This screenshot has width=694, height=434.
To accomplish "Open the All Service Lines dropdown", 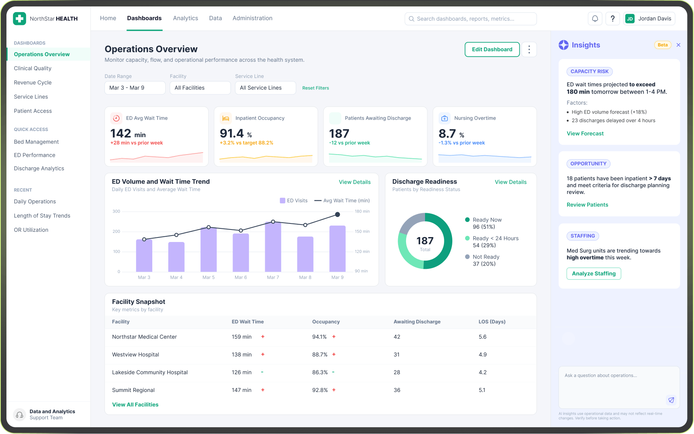I will tap(265, 88).
